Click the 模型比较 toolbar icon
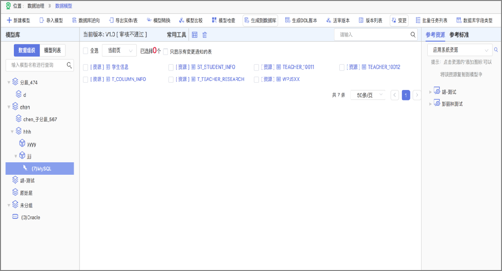502x271 pixels. (182, 21)
